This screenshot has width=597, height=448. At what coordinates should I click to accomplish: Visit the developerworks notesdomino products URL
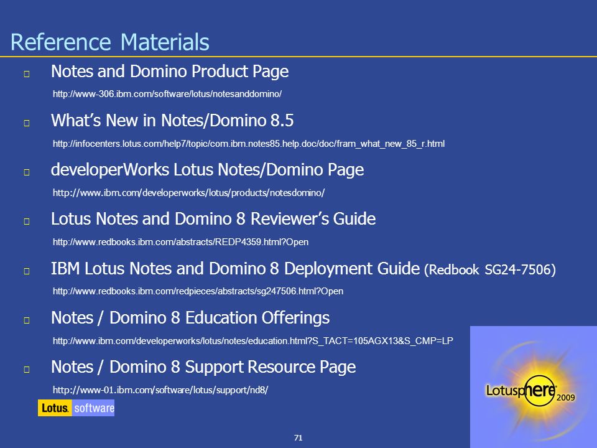[188, 193]
